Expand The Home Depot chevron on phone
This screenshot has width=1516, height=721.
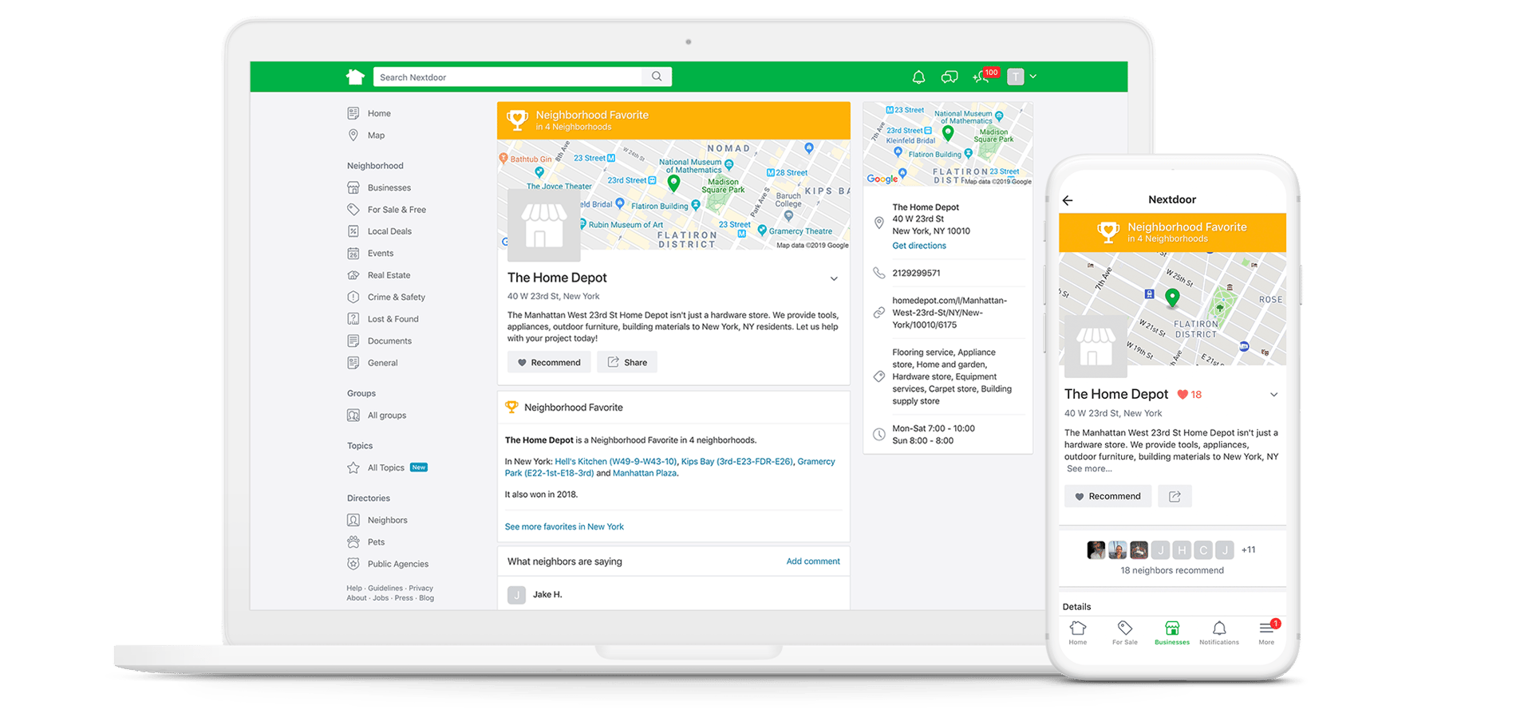[1273, 395]
